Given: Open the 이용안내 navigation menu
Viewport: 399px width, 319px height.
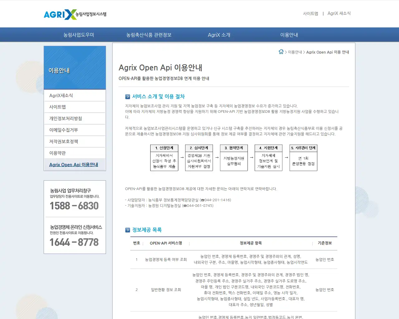Looking at the screenshot, I should point(289,35).
